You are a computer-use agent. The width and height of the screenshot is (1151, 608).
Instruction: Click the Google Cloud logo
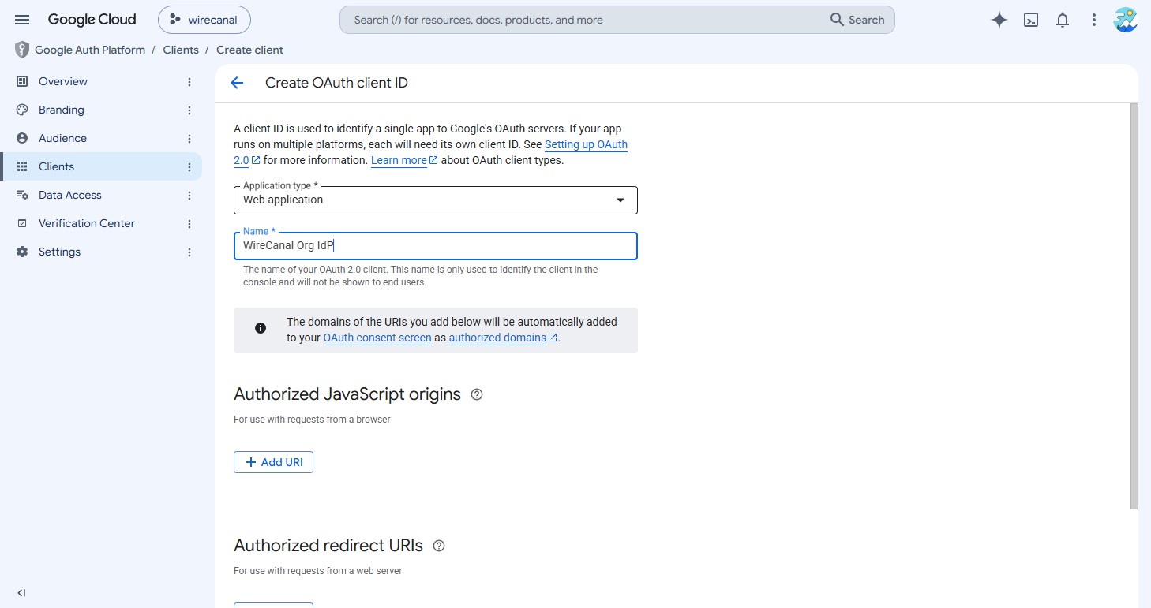(x=92, y=20)
